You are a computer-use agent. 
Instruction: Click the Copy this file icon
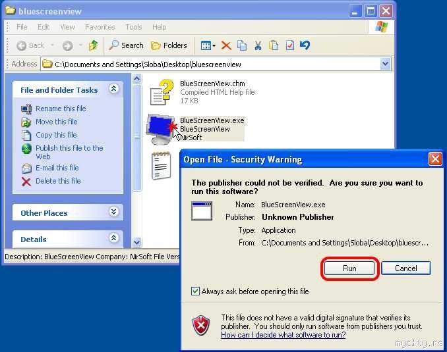click(26, 135)
